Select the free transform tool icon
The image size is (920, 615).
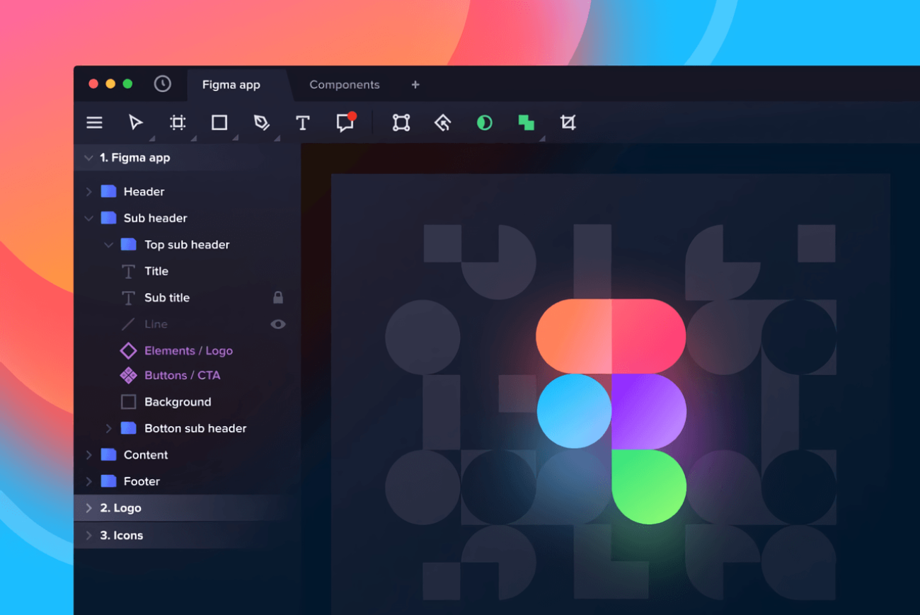[x=400, y=122]
